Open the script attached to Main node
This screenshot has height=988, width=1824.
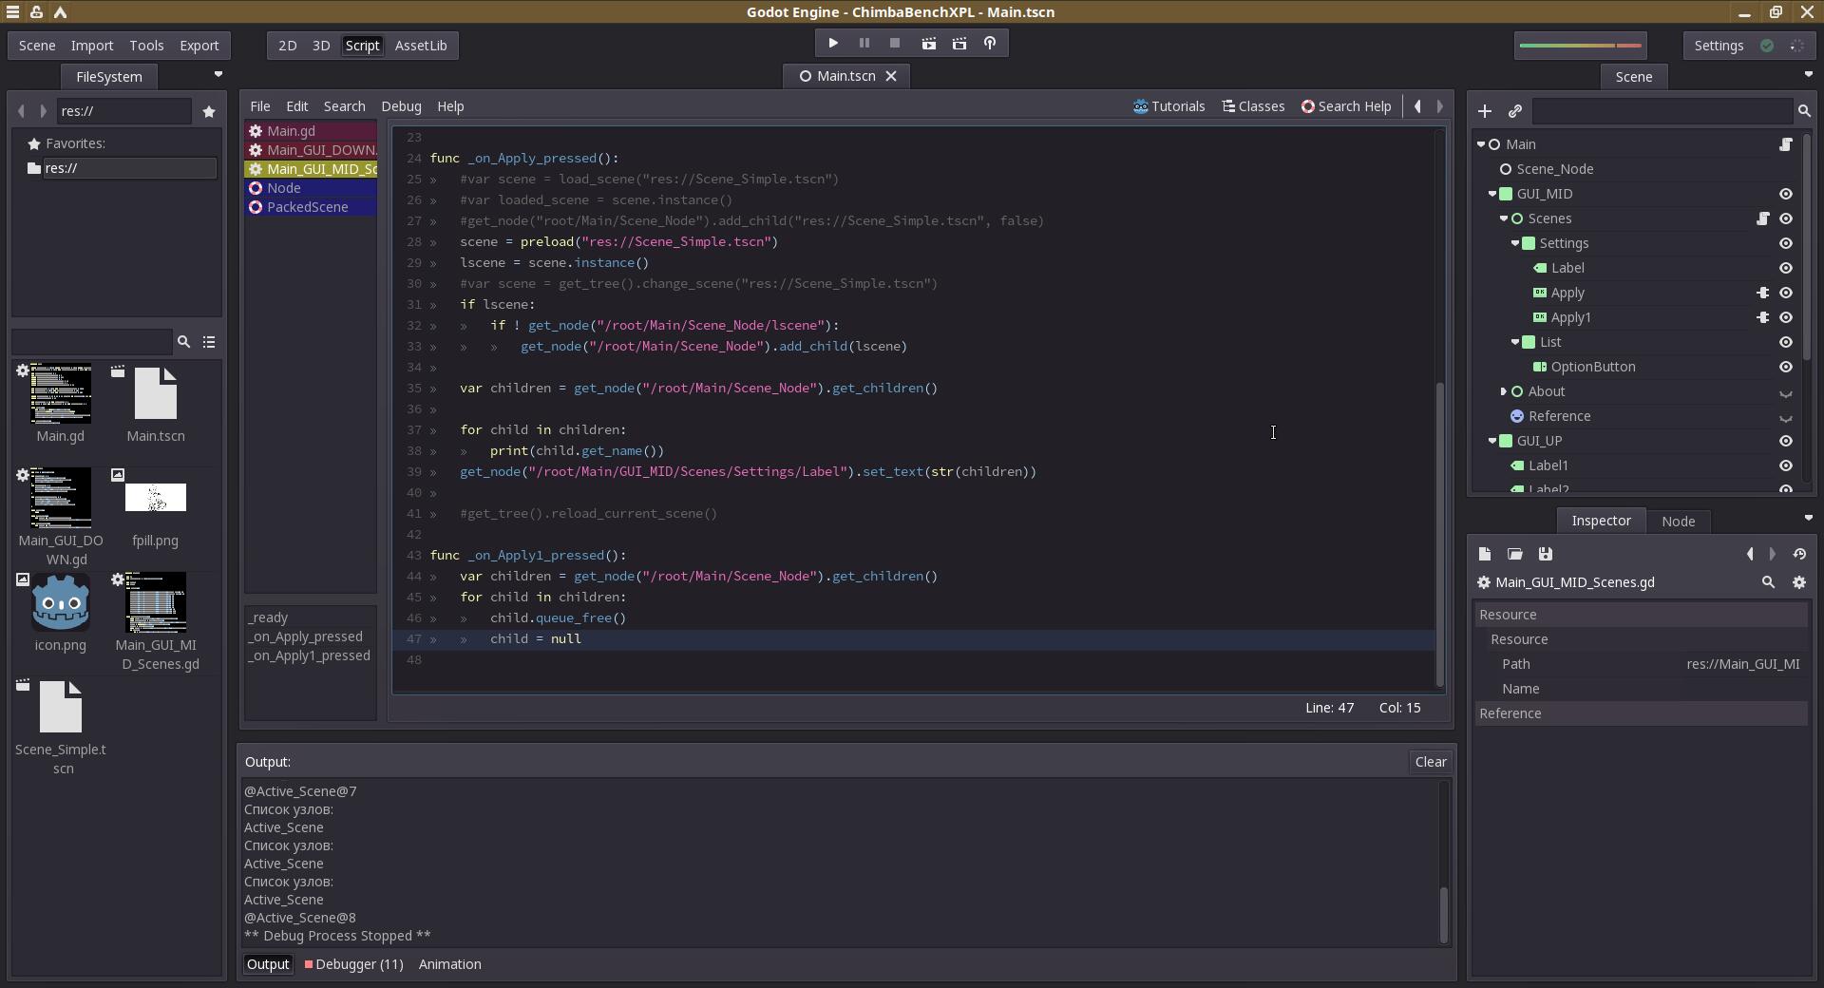coord(1785,144)
